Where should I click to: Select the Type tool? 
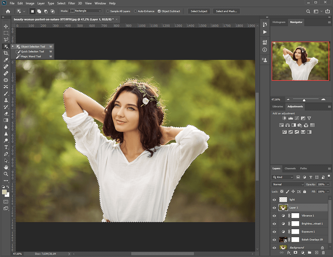6,147
